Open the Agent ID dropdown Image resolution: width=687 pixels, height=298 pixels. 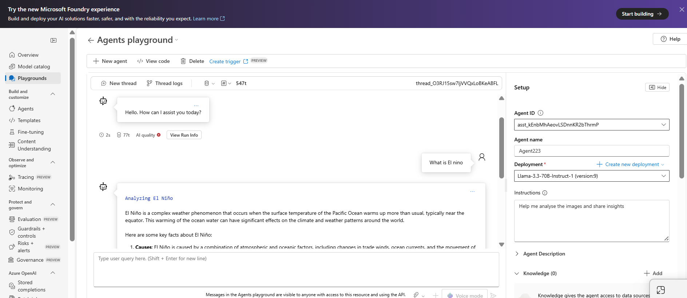[592, 125]
